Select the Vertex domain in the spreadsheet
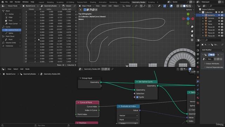The width and height of the screenshot is (225, 127). [11, 14]
